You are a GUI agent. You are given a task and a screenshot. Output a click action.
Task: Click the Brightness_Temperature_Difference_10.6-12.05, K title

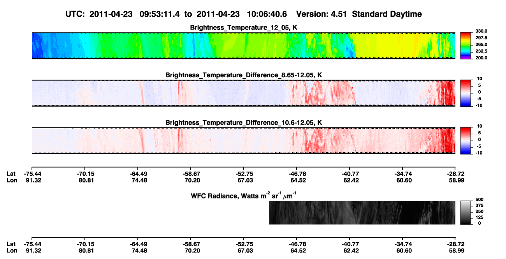pos(244,123)
